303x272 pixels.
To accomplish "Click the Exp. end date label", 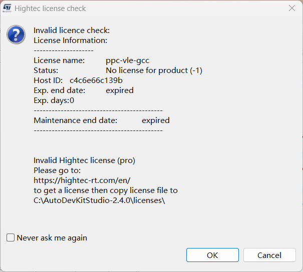I will [59, 90].
